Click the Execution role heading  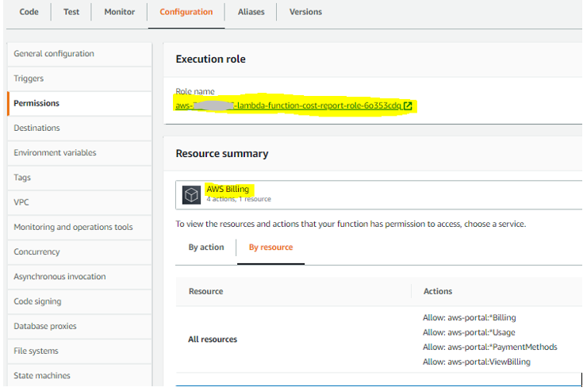[210, 59]
